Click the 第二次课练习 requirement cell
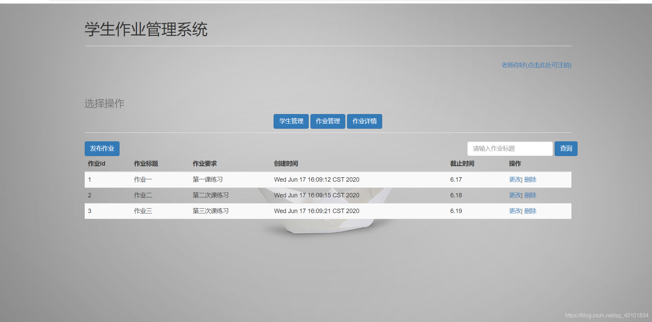 tap(211, 195)
